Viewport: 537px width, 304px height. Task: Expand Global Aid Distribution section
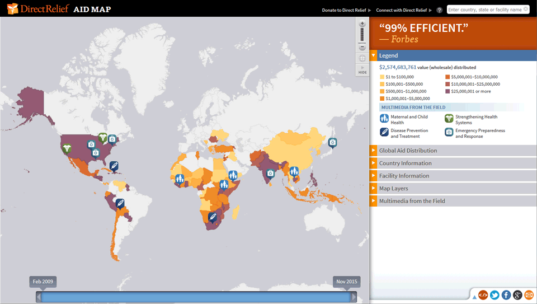tap(453, 151)
